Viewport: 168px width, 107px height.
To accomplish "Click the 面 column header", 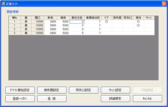I will [26, 18].
